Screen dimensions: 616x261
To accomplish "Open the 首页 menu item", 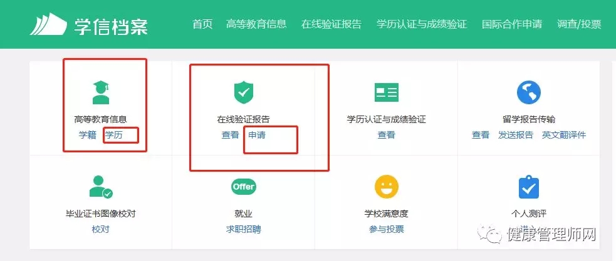I will coord(202,24).
